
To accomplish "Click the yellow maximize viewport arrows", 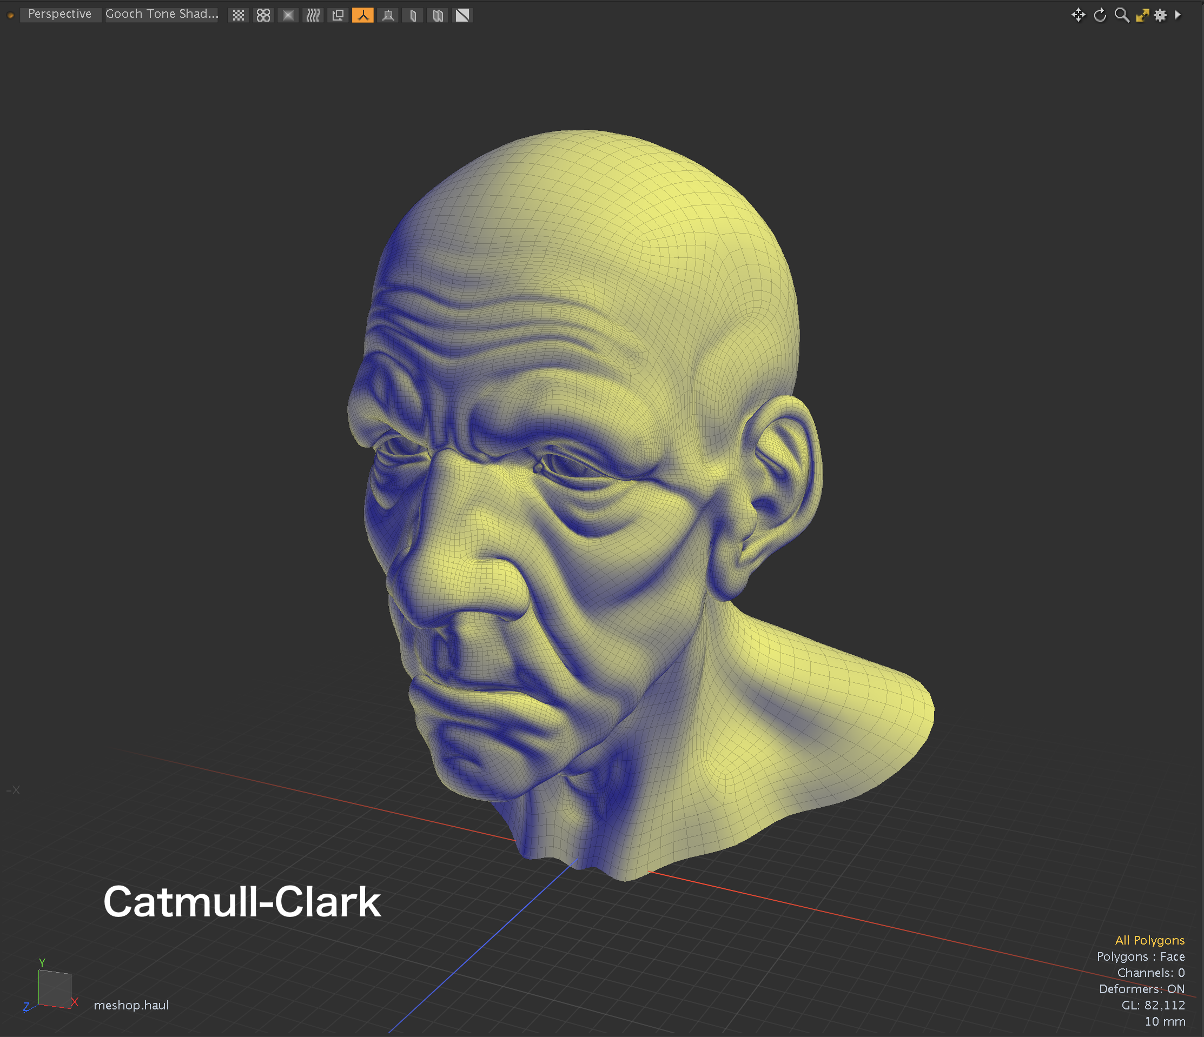I will pos(1142,15).
